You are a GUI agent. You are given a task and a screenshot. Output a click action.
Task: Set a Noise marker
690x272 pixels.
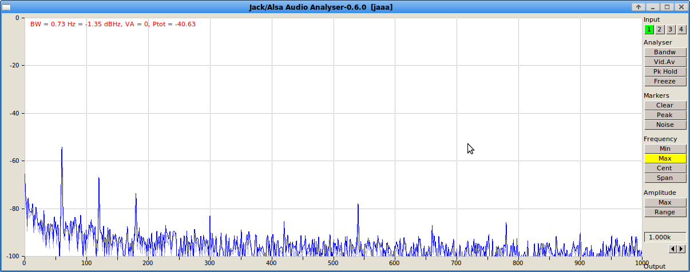tap(665, 125)
